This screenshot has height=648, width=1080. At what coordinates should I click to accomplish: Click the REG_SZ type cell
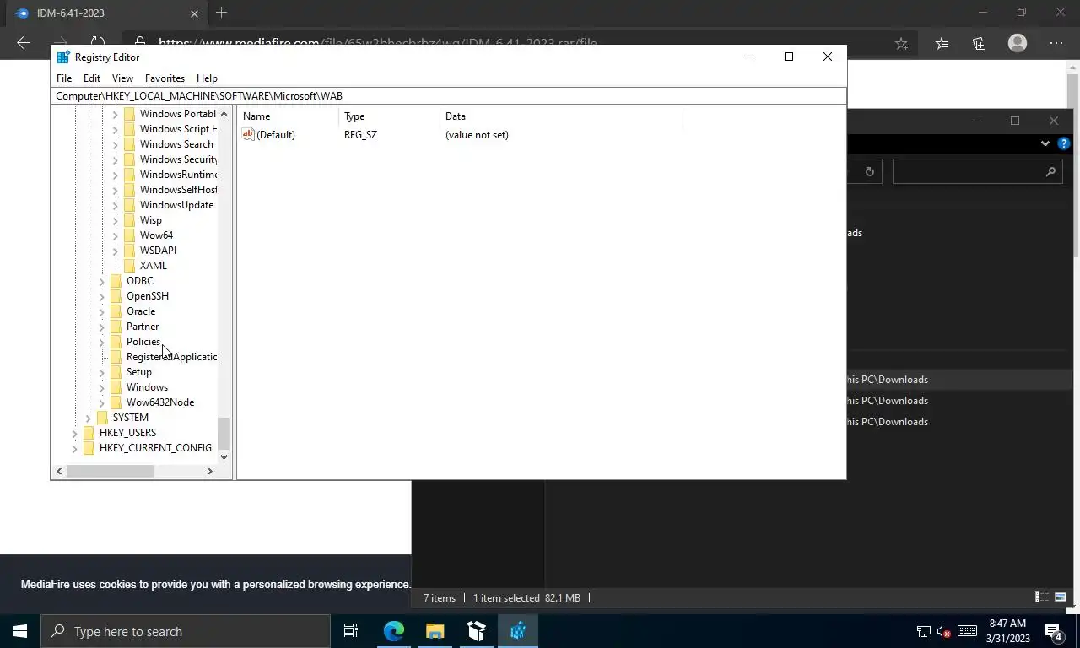tap(360, 135)
